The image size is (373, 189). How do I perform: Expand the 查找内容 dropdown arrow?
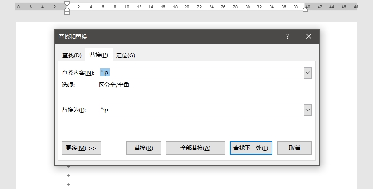point(308,73)
